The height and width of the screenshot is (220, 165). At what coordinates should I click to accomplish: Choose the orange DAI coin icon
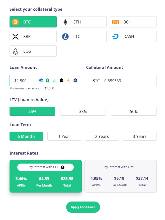click(x=68, y=80)
